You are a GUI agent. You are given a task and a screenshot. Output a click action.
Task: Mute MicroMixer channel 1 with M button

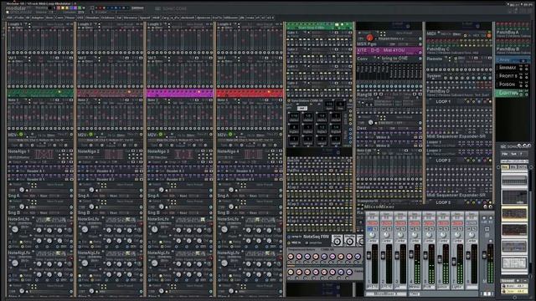click(370, 229)
